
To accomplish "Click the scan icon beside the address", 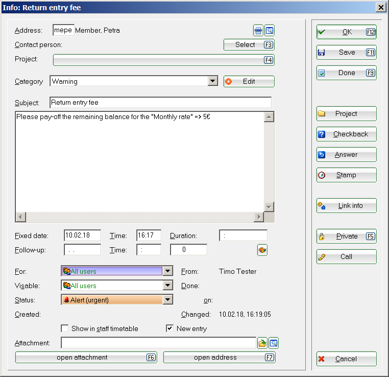I will tap(259, 31).
